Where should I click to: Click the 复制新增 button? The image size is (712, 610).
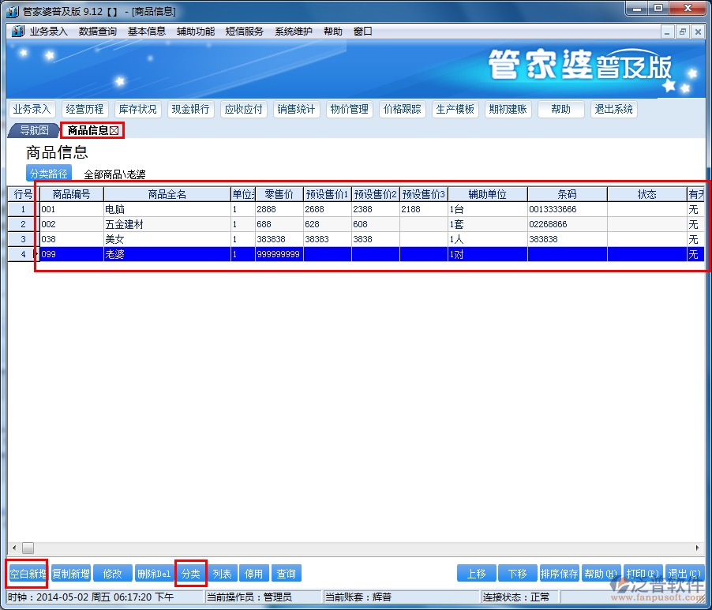click(71, 574)
